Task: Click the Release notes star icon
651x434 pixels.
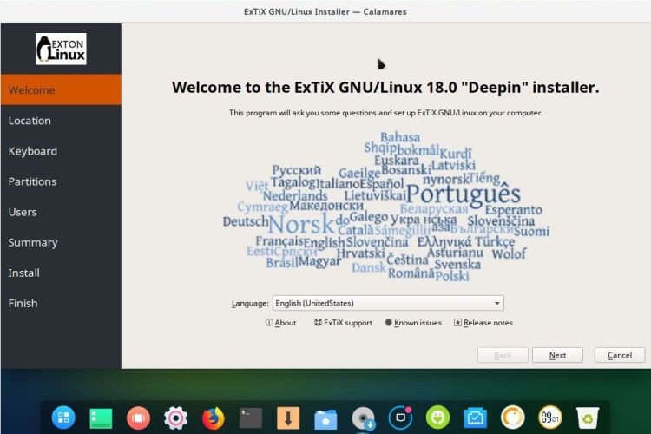Action: (457, 323)
